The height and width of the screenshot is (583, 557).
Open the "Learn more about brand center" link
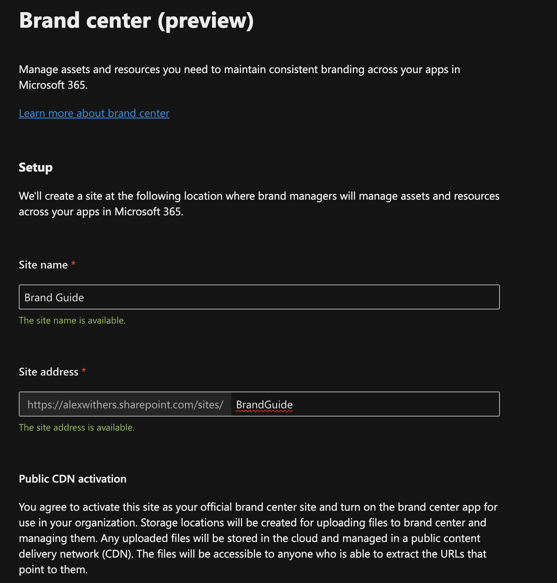point(94,113)
